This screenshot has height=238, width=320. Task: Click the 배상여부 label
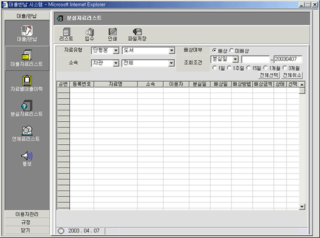click(193, 50)
